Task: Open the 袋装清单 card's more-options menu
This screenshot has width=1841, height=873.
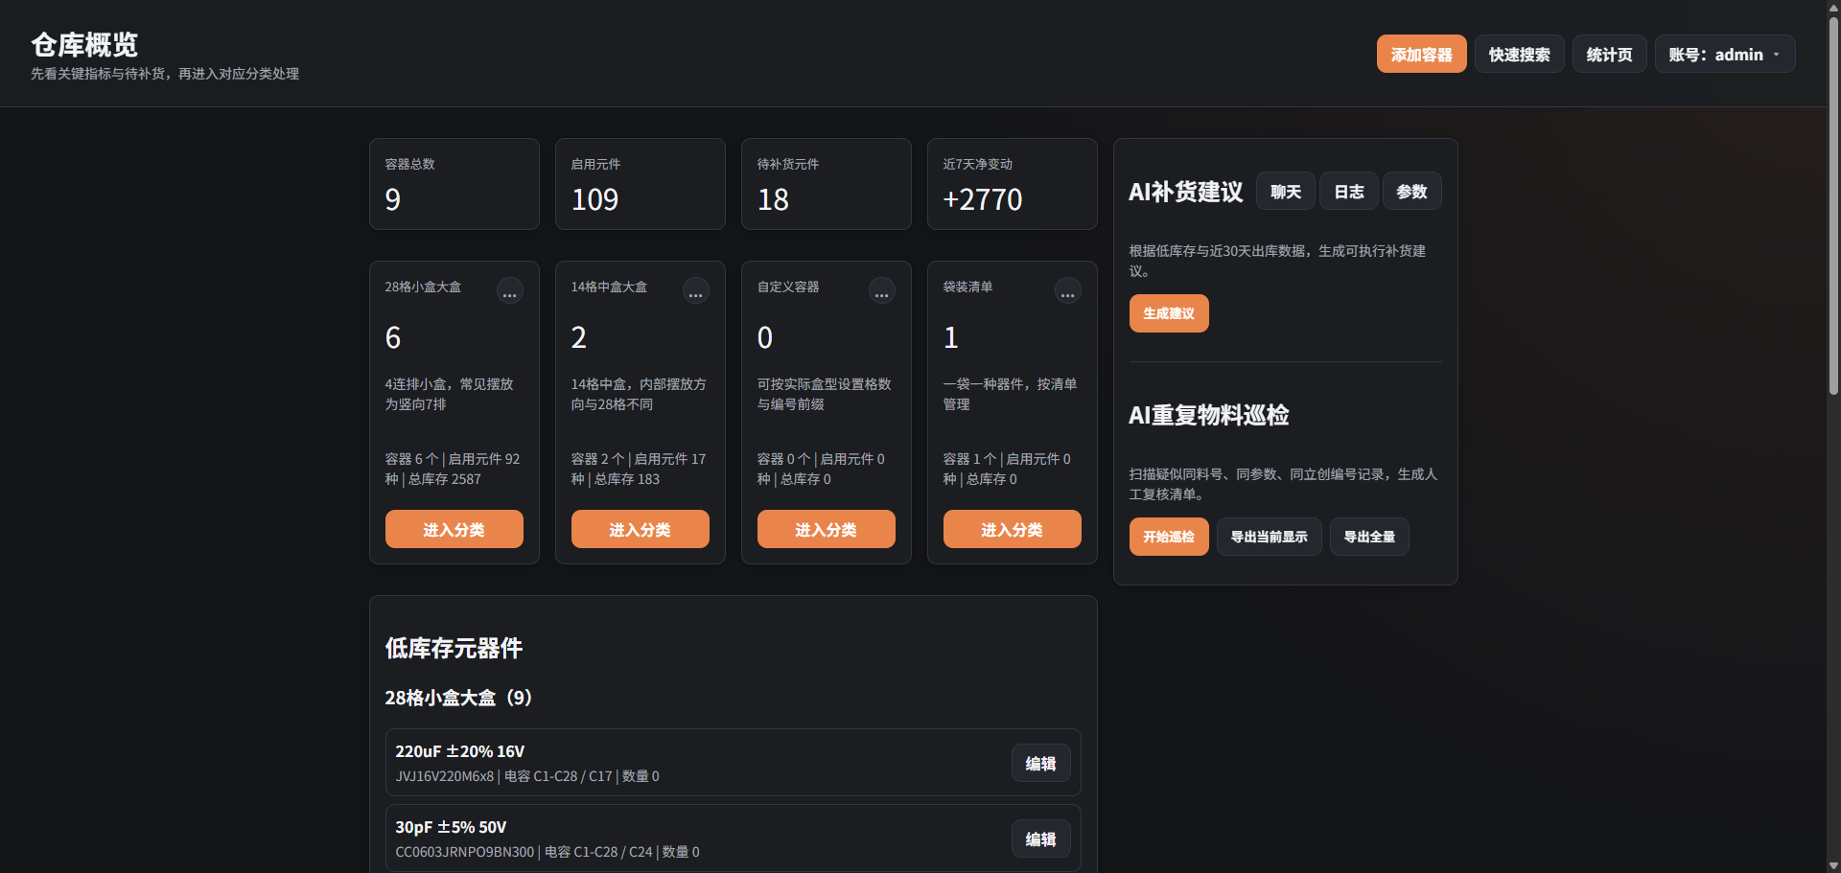Action: tap(1067, 290)
